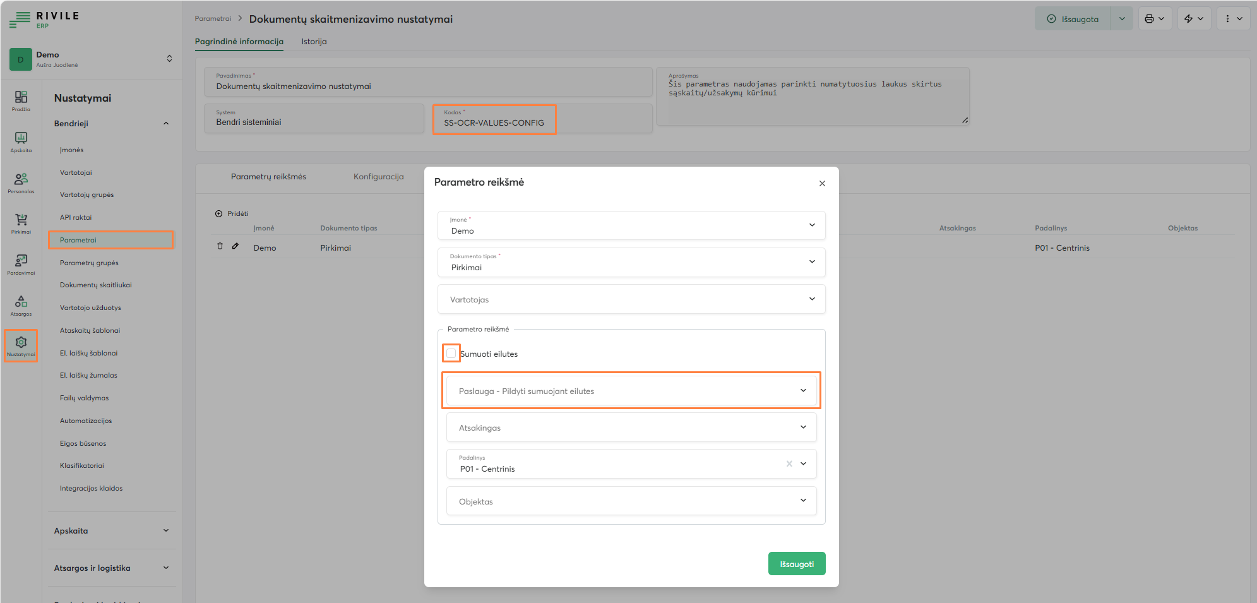Open Ataskaitų šablonai menu item
Viewport: 1257px width, 603px height.
tap(90, 330)
